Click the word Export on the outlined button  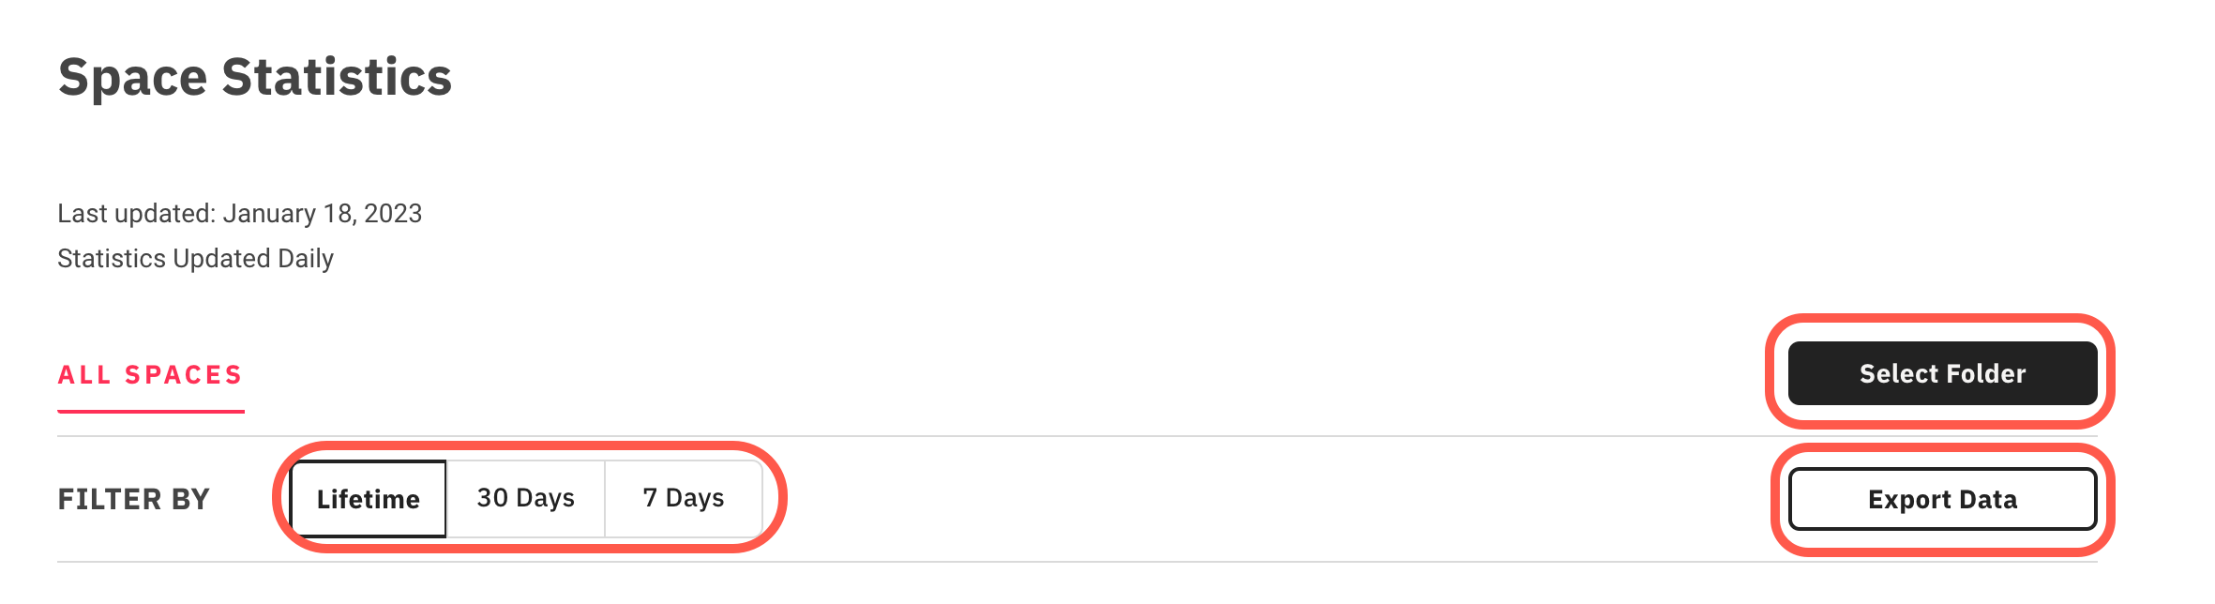point(1908,499)
